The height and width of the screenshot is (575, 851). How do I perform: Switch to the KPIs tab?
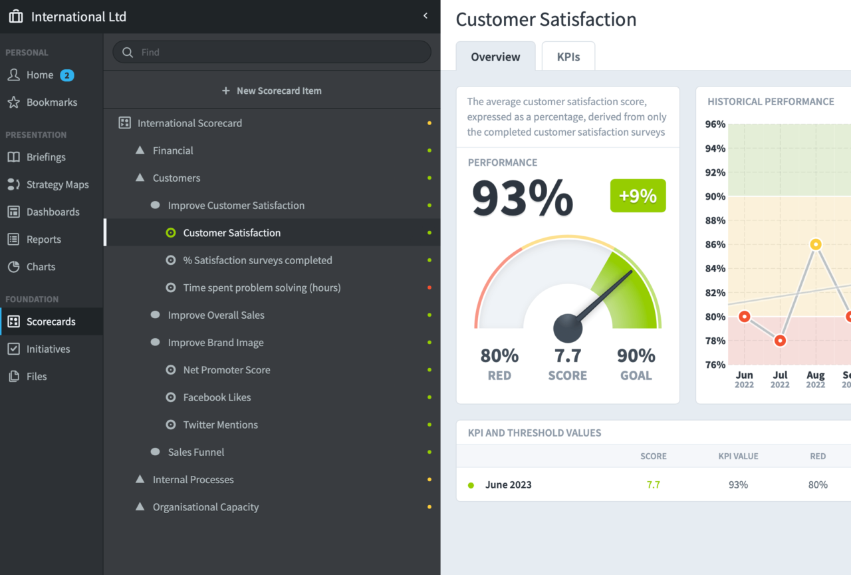coord(568,56)
